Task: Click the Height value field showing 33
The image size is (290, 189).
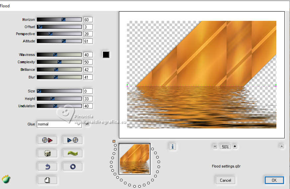Action: (x=88, y=99)
